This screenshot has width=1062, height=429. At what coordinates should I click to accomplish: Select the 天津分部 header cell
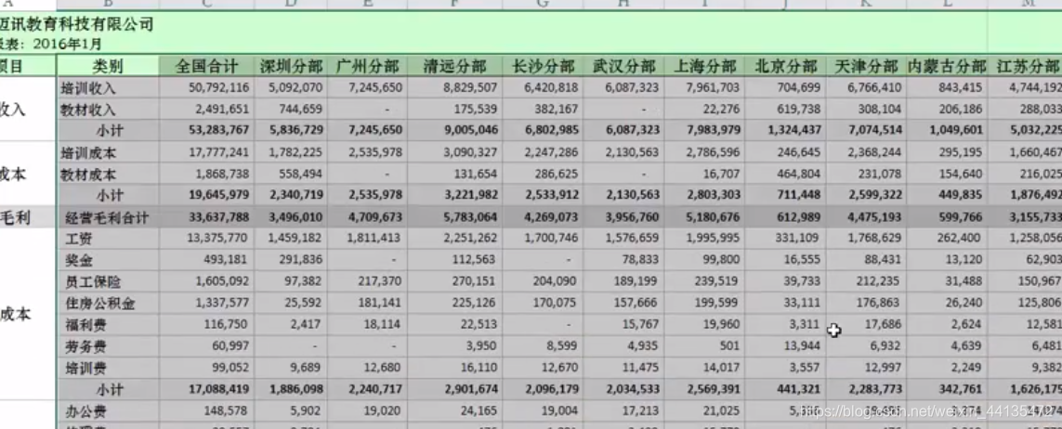[866, 66]
